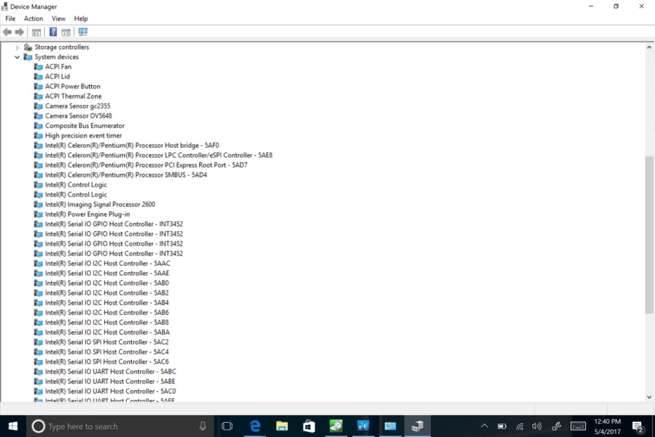Select SPI Host Controller - 5AC2
The width and height of the screenshot is (655, 437).
[107, 342]
